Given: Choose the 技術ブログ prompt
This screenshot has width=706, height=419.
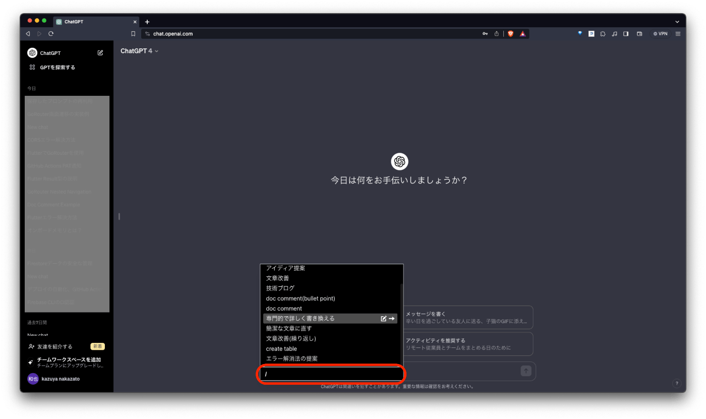Looking at the screenshot, I should pyautogui.click(x=331, y=288).
